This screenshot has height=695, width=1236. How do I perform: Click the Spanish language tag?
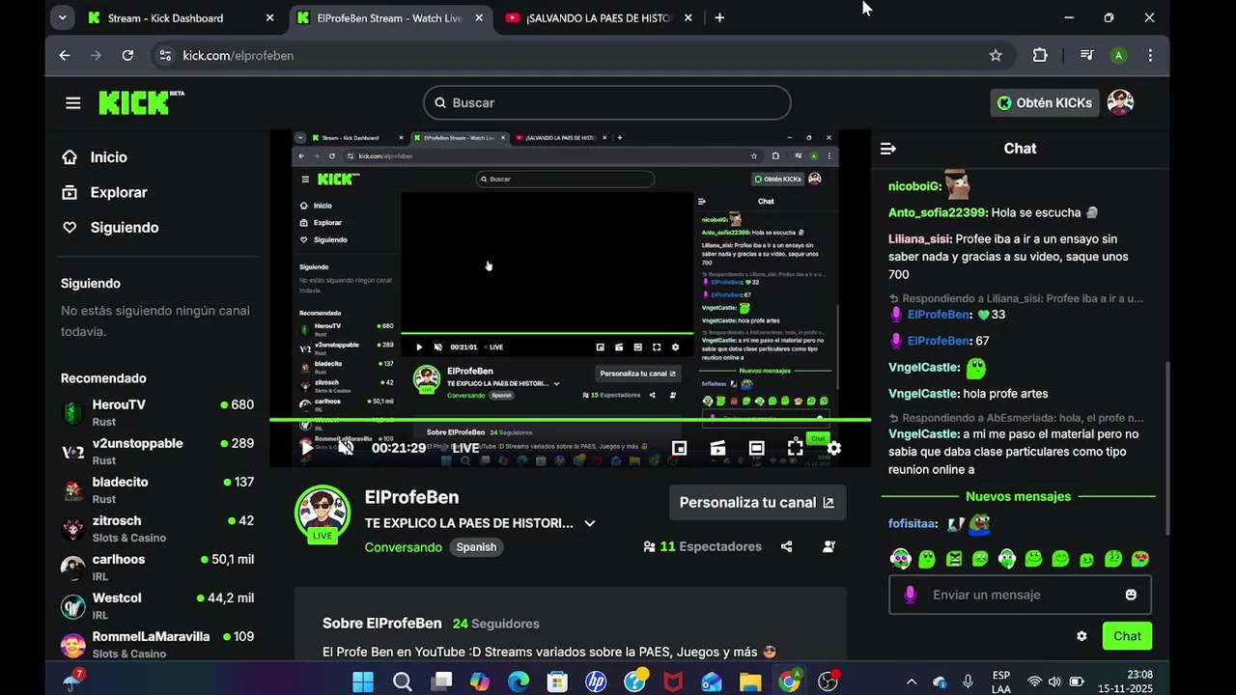click(476, 547)
